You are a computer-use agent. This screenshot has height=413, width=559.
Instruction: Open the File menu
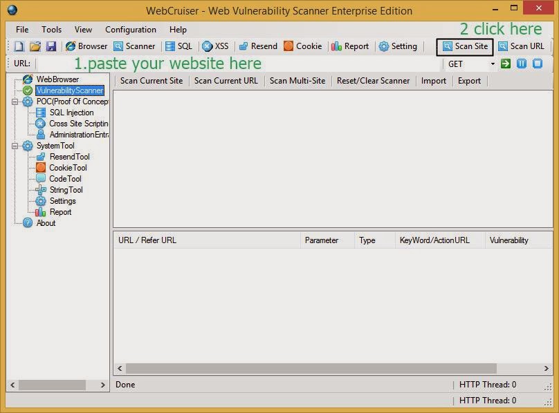coord(22,30)
